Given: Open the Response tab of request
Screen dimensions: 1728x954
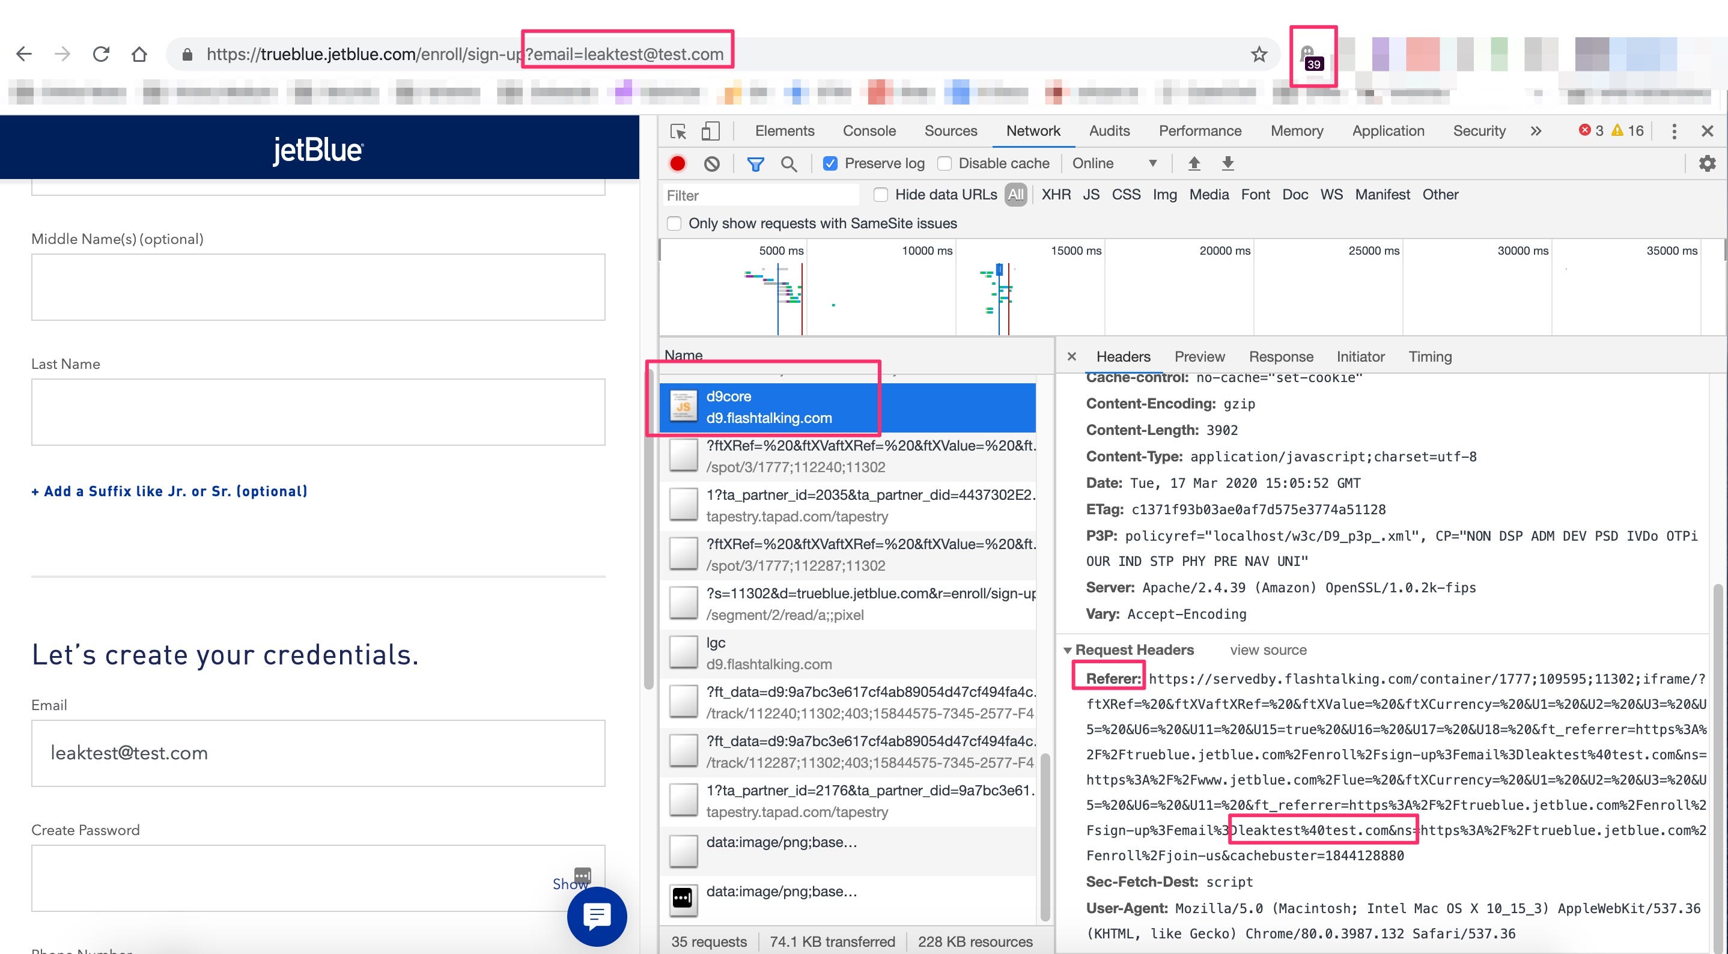Looking at the screenshot, I should coord(1280,357).
